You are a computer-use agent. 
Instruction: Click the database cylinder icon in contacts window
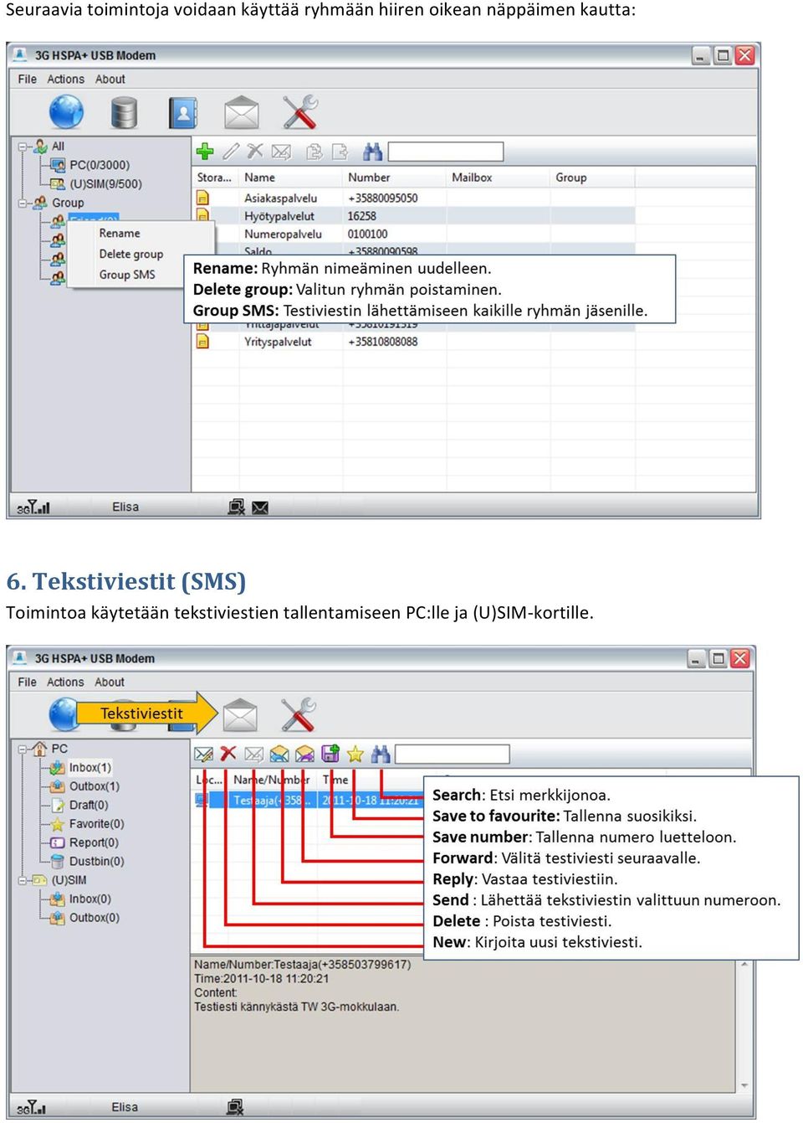coord(124,112)
